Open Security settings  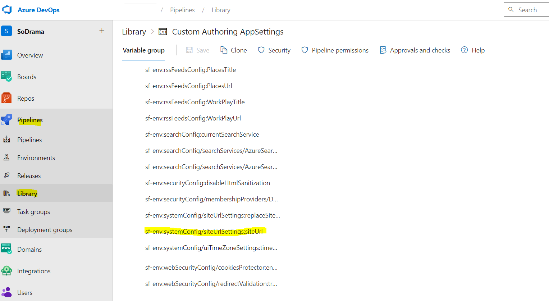[279, 50]
